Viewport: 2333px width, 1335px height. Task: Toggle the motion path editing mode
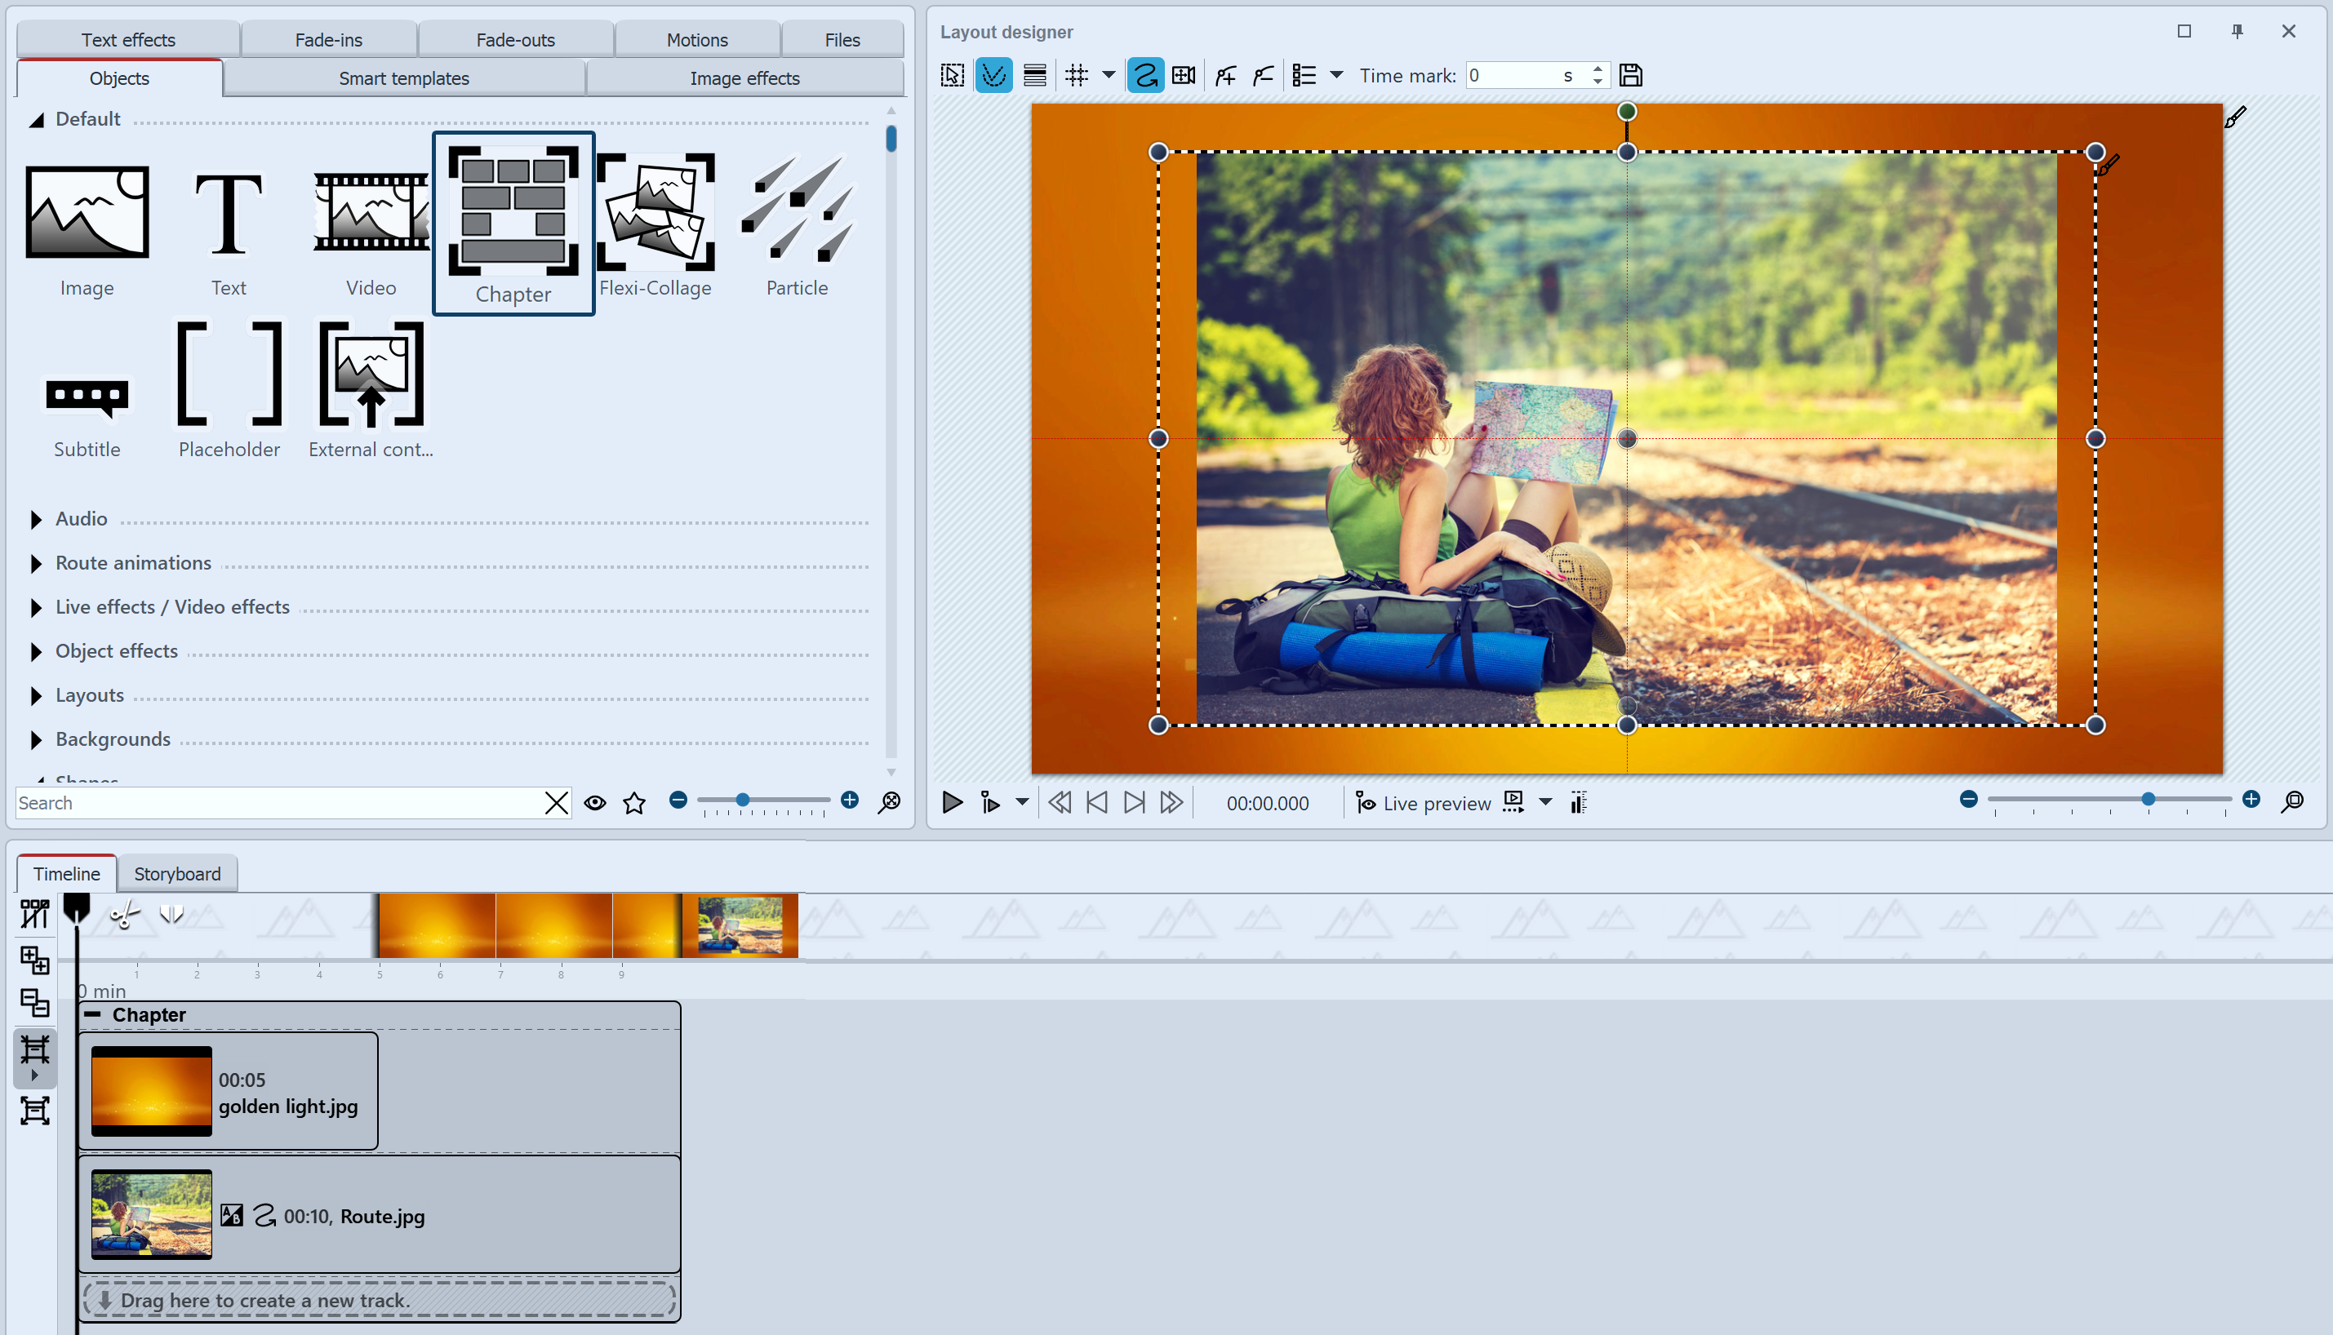point(993,75)
